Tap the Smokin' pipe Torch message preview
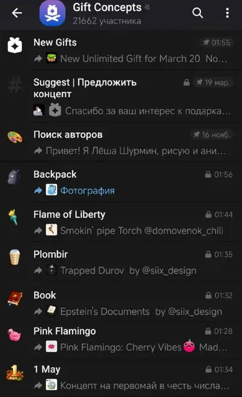The image size is (242, 397). coord(142,231)
